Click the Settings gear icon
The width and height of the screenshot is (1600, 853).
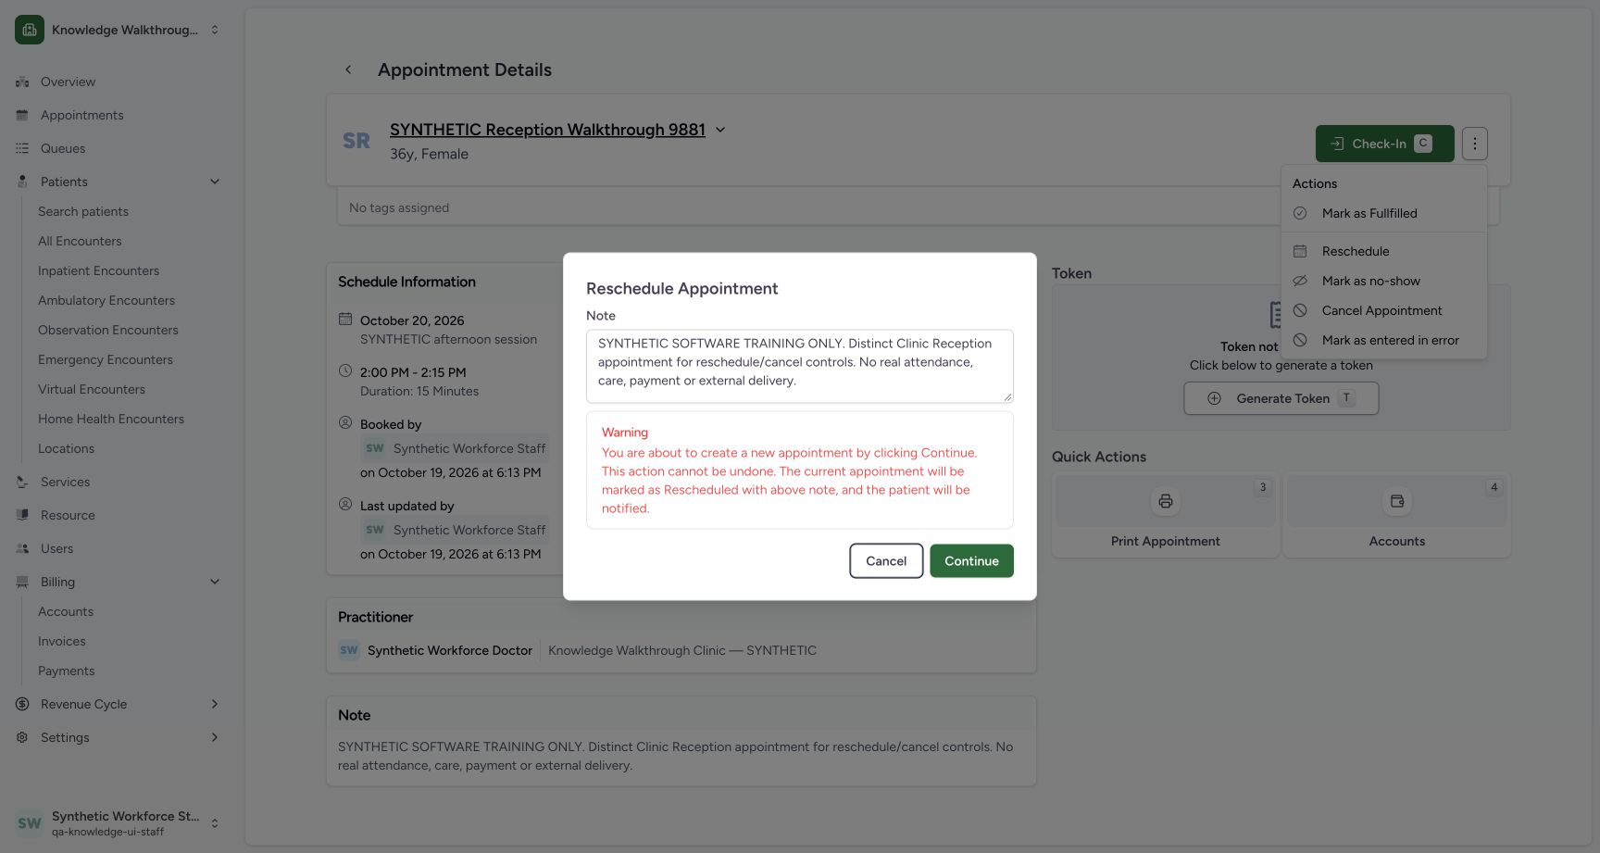pyautogui.click(x=22, y=737)
